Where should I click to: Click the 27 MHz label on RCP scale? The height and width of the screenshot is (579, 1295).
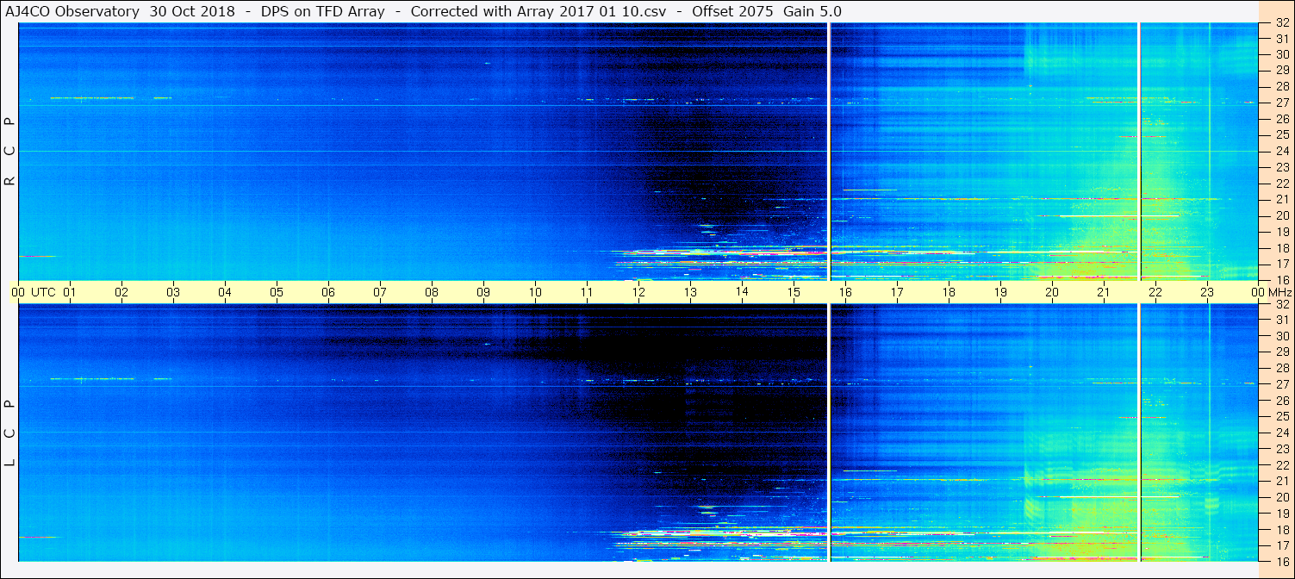1282,103
